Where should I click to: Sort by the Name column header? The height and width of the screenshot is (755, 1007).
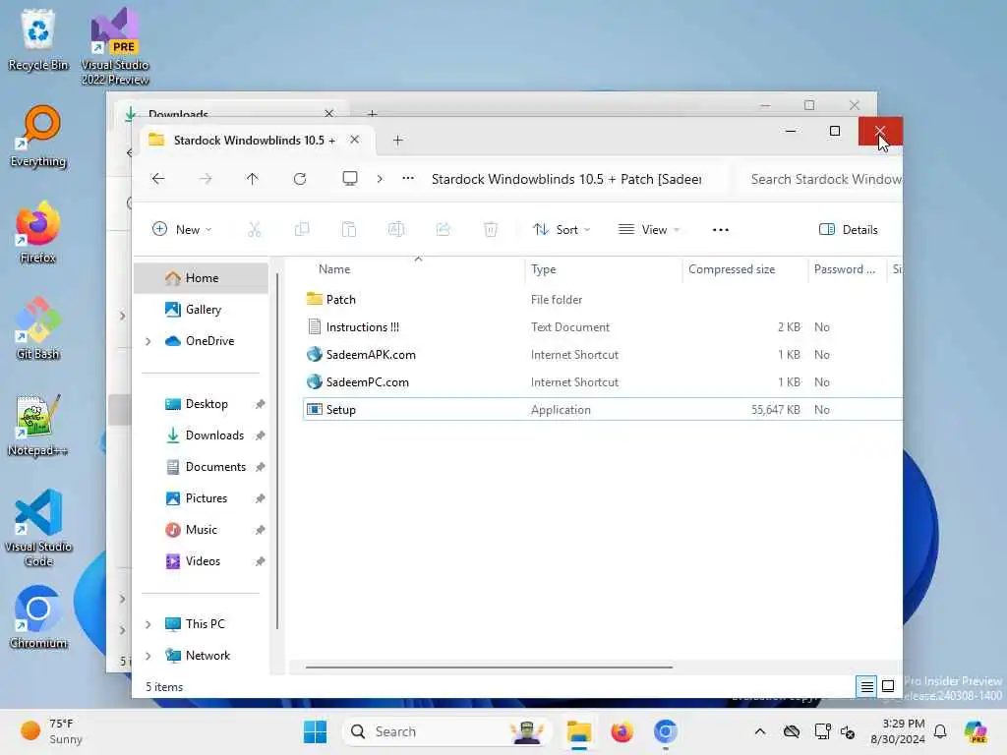(x=417, y=269)
